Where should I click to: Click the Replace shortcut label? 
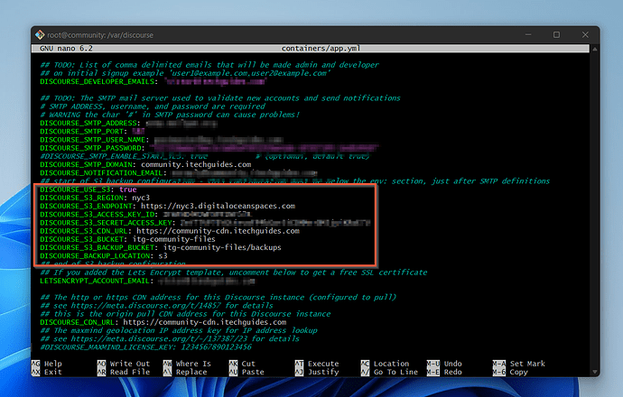click(x=191, y=372)
